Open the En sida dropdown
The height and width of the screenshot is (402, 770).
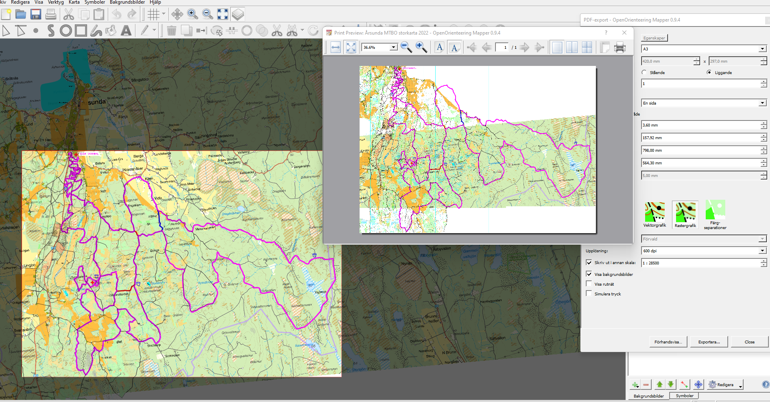762,103
